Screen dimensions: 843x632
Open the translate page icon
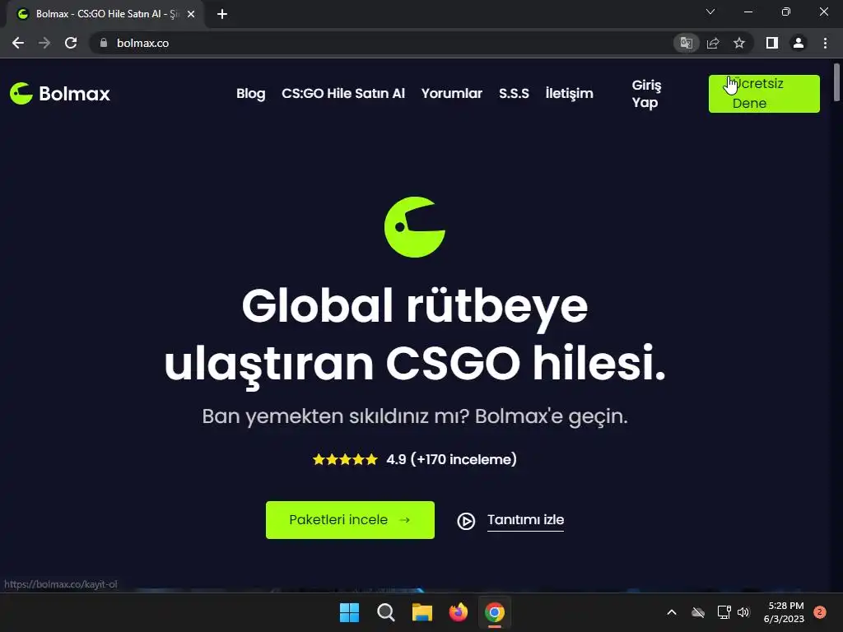(686, 43)
